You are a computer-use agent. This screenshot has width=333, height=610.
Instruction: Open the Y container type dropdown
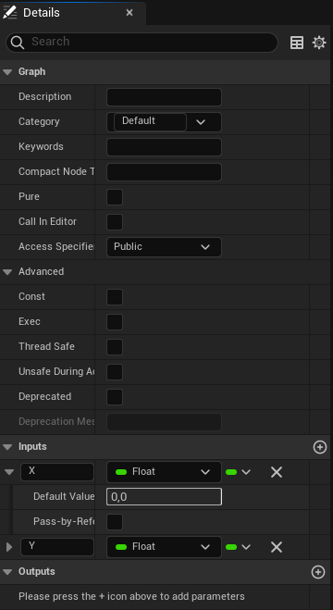click(239, 547)
